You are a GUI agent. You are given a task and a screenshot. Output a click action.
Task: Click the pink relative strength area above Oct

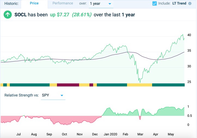pos(65,120)
